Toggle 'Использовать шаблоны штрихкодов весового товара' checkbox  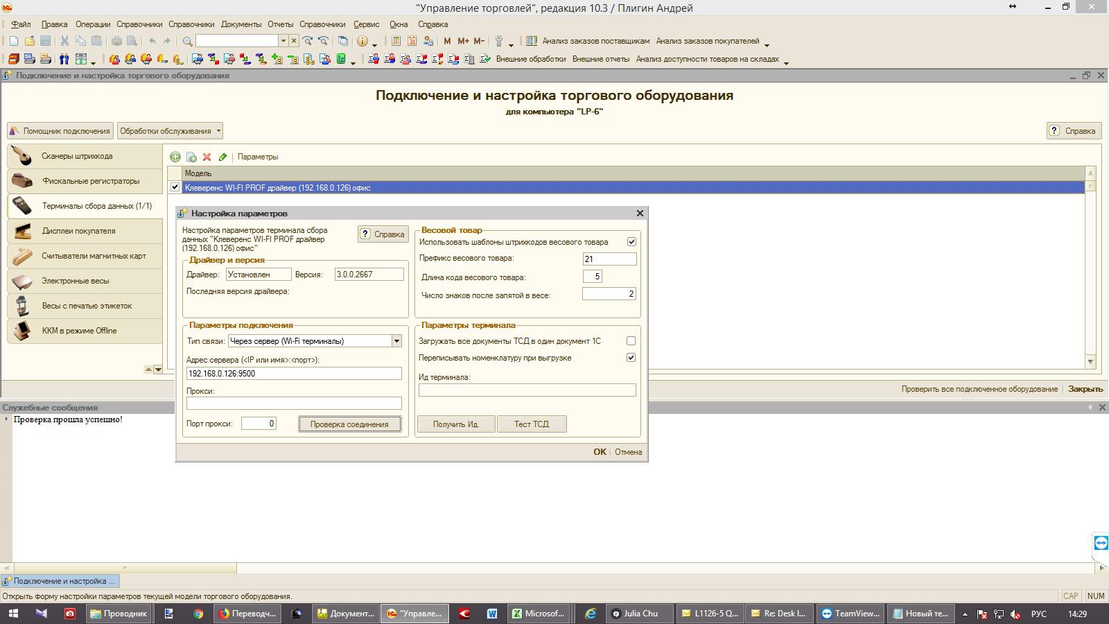click(631, 242)
